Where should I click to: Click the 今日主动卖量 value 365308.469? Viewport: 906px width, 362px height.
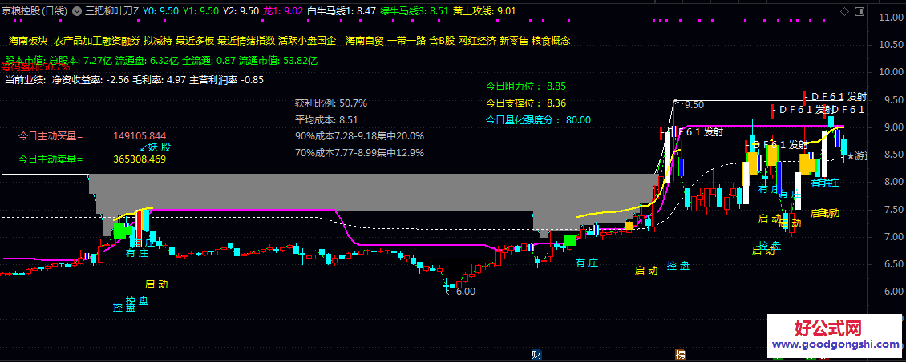coord(140,159)
